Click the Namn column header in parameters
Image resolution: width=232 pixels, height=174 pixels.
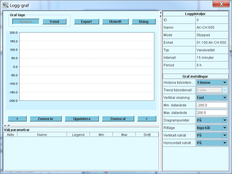click(x=42, y=135)
